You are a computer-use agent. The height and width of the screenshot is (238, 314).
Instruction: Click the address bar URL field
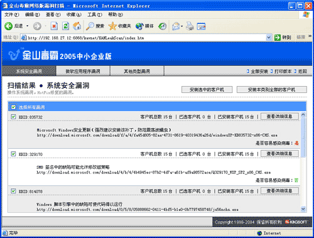click(143, 38)
